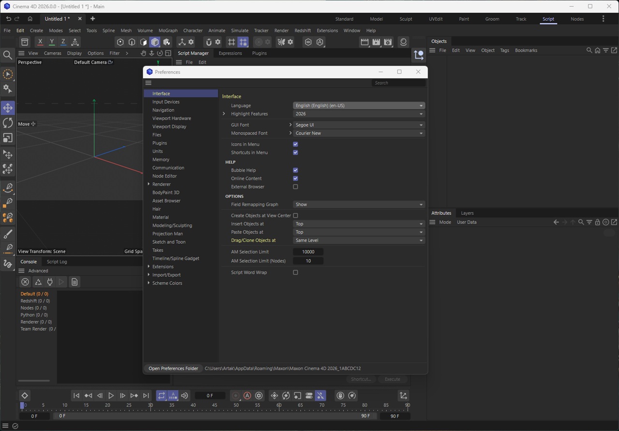Disable the Icons in Menu checkbox
619x431 pixels.
295,144
